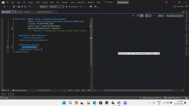Click the Open File folder icon
Viewport: 189px width, 106px height.
click(x=19, y=6)
